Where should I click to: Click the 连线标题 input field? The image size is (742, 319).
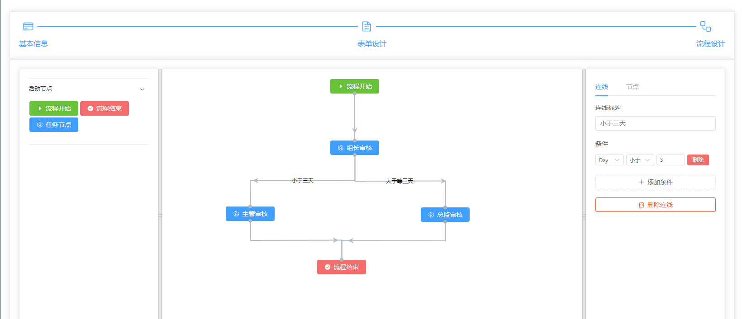click(x=655, y=123)
